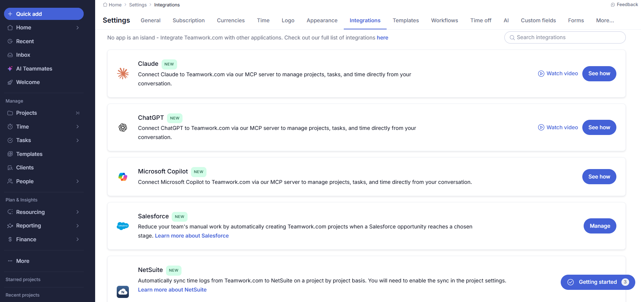Click the Salesforce cloud logo

(123, 226)
